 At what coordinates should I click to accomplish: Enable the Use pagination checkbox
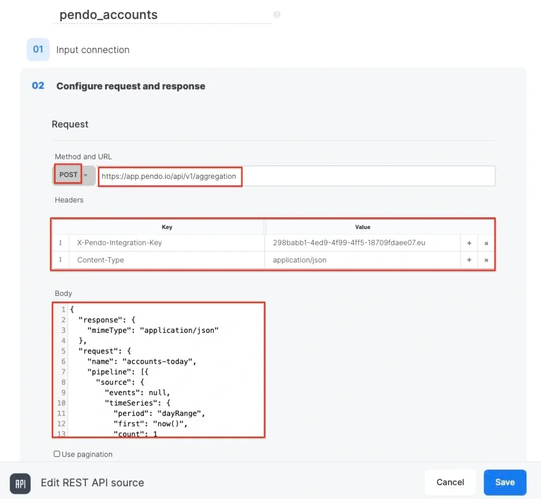click(x=57, y=454)
